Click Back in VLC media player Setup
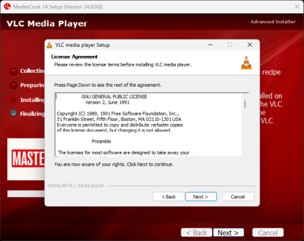 coord(168,197)
